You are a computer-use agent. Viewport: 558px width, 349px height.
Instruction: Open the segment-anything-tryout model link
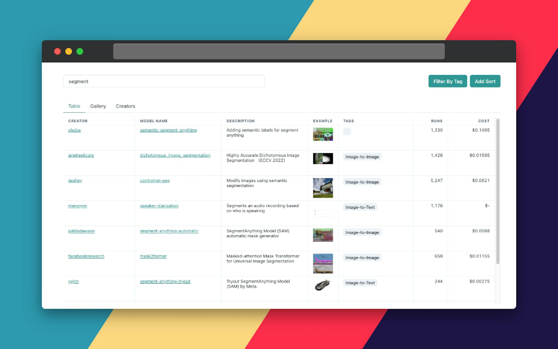coord(165,281)
